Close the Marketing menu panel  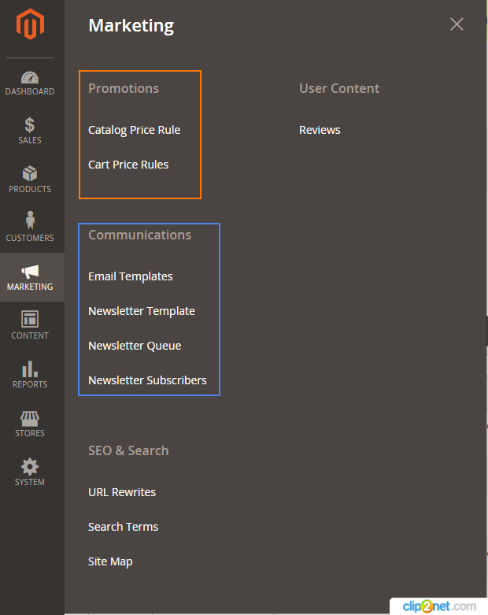point(457,24)
